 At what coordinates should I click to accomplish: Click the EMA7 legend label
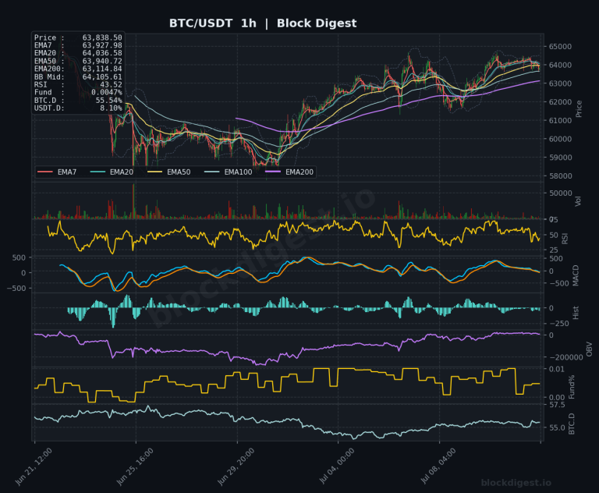click(67, 172)
